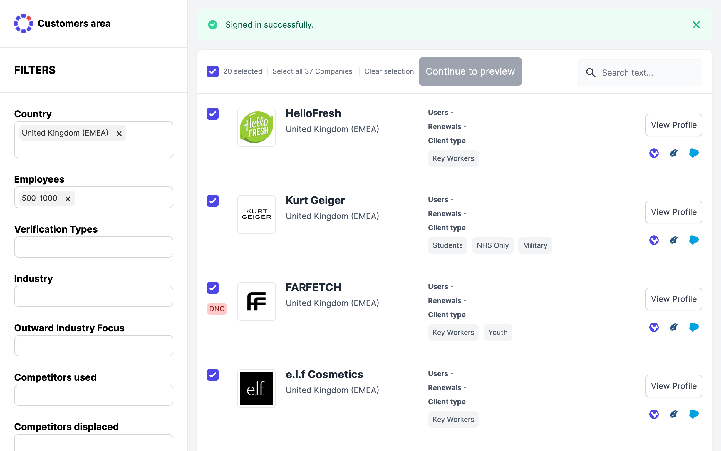The image size is (721, 451).
Task: Open the Country filter dropdown
Action: tap(94, 140)
